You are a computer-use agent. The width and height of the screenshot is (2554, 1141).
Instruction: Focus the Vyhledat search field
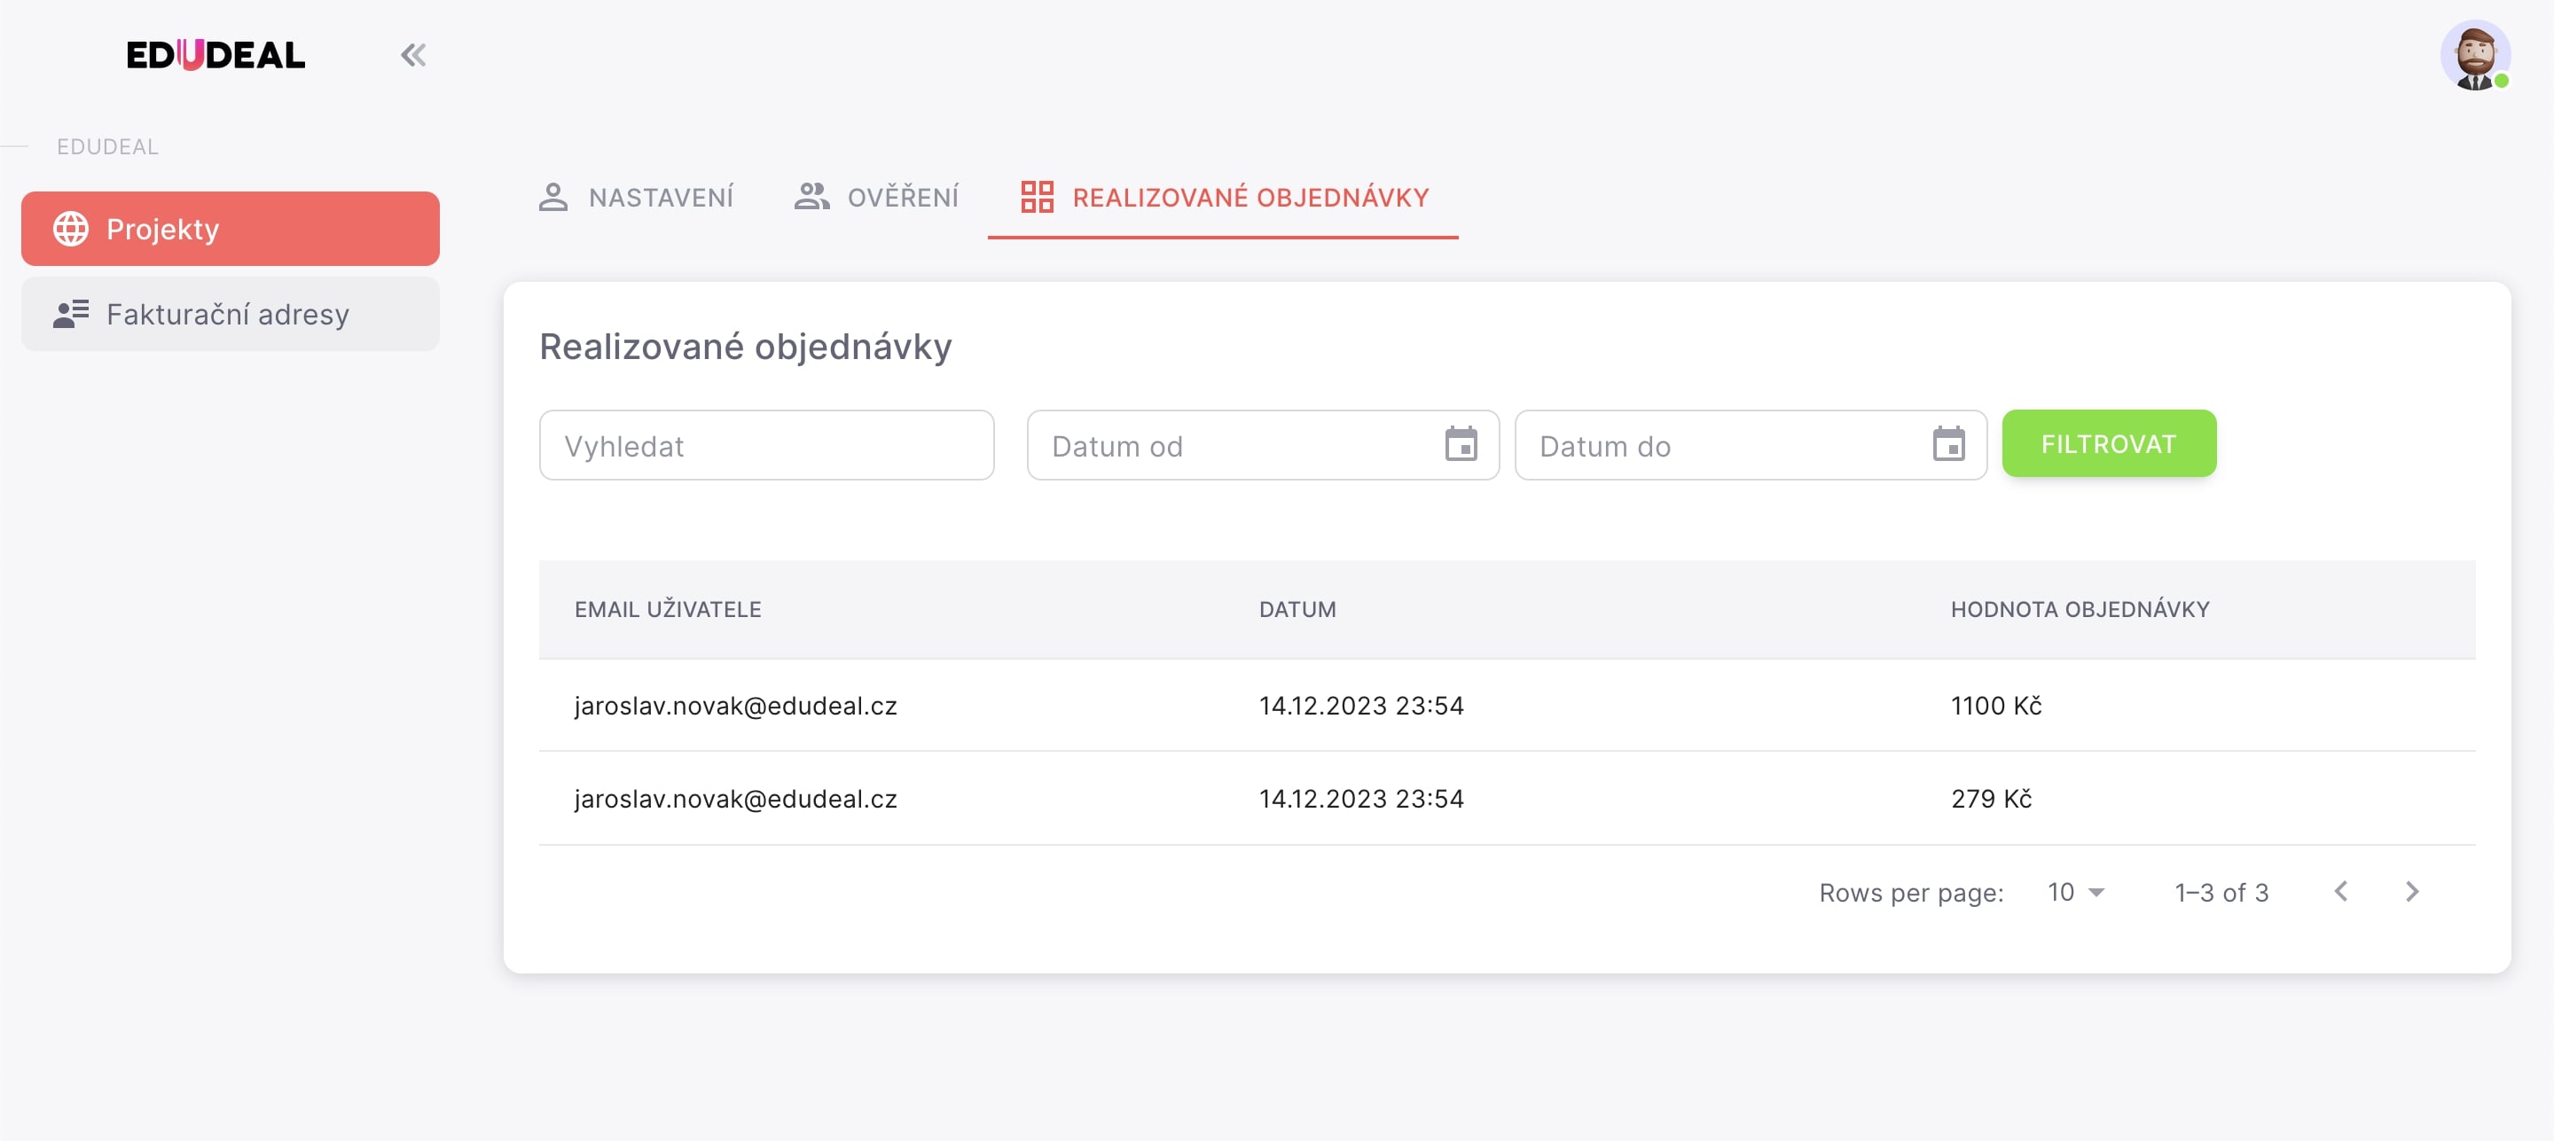pyautogui.click(x=766, y=446)
